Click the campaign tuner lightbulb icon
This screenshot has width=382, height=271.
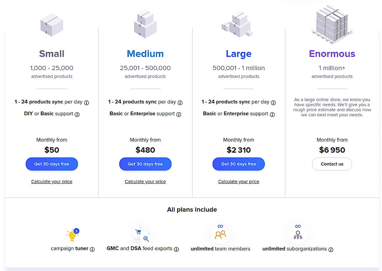point(71,235)
